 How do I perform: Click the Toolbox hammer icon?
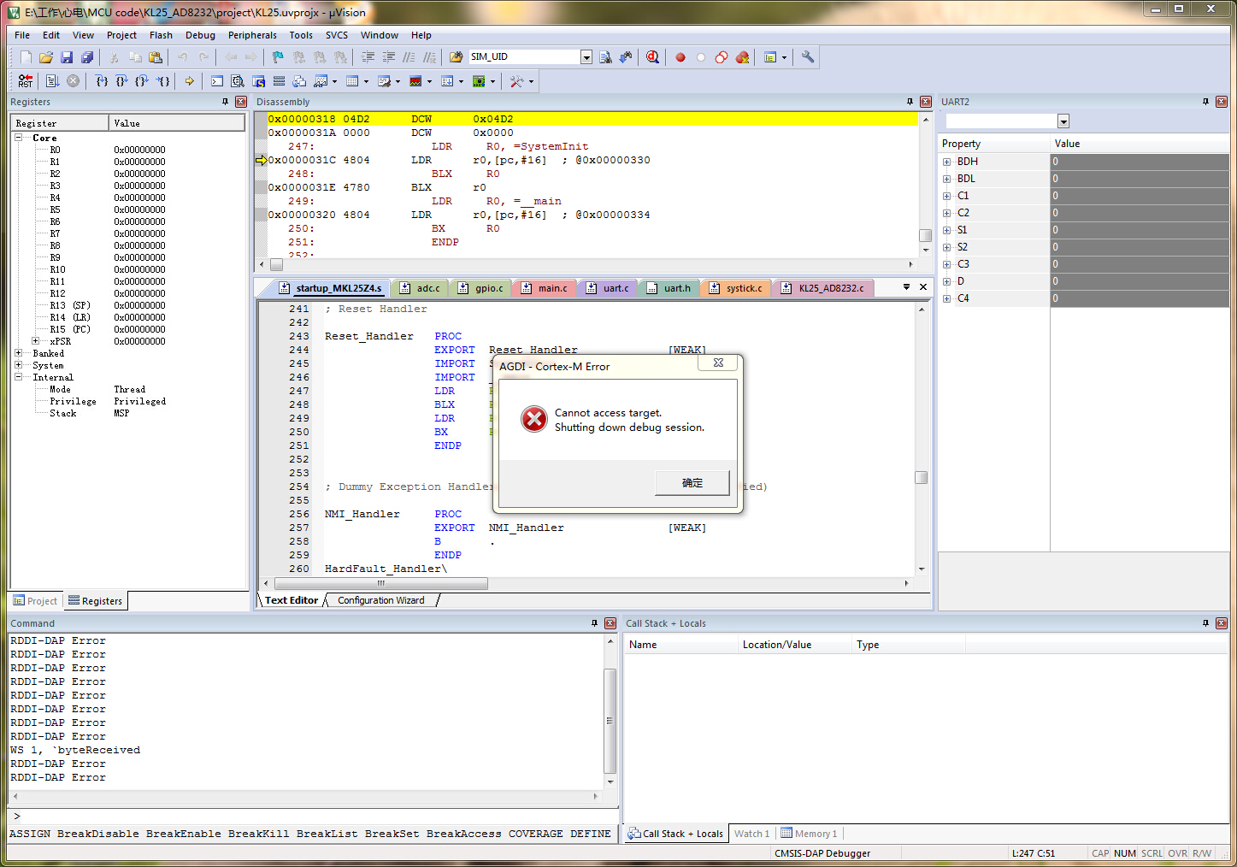tap(516, 81)
